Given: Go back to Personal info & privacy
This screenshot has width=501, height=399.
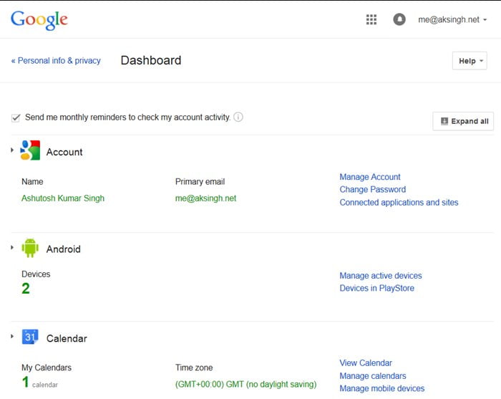Looking at the screenshot, I should [x=56, y=60].
